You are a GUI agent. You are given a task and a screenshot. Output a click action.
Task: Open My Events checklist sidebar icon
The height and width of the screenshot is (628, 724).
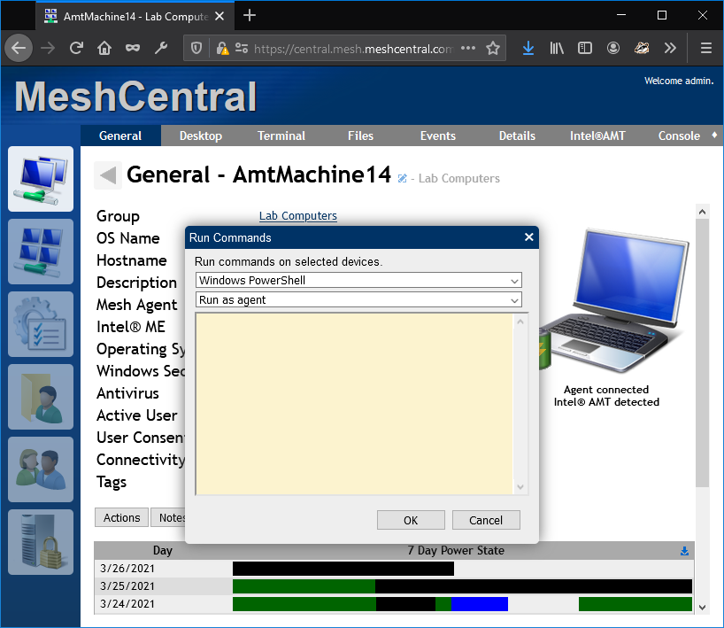coord(41,324)
